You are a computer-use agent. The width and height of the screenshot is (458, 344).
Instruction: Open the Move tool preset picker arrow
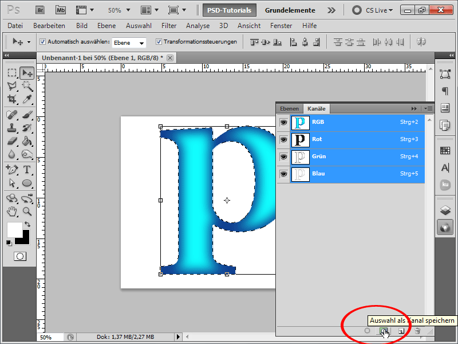pos(29,42)
